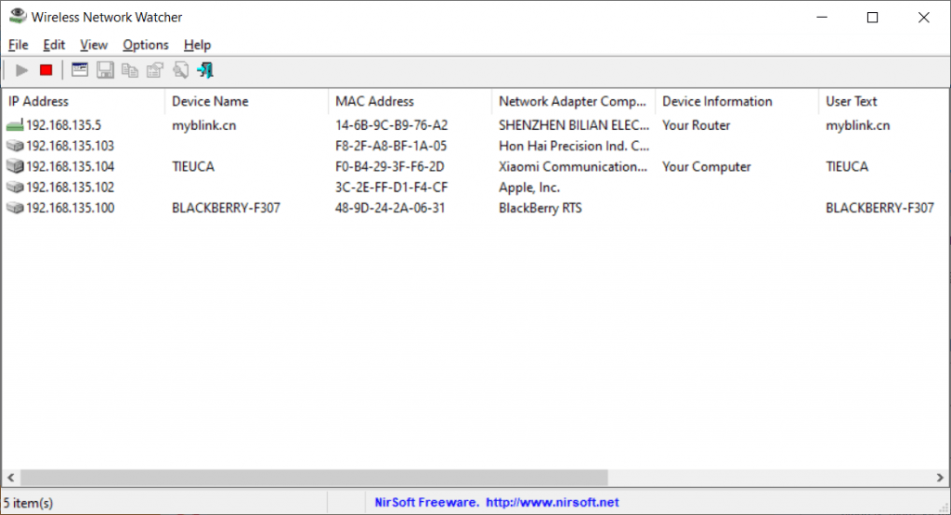Open the Help menu
951x515 pixels.
coord(197,45)
